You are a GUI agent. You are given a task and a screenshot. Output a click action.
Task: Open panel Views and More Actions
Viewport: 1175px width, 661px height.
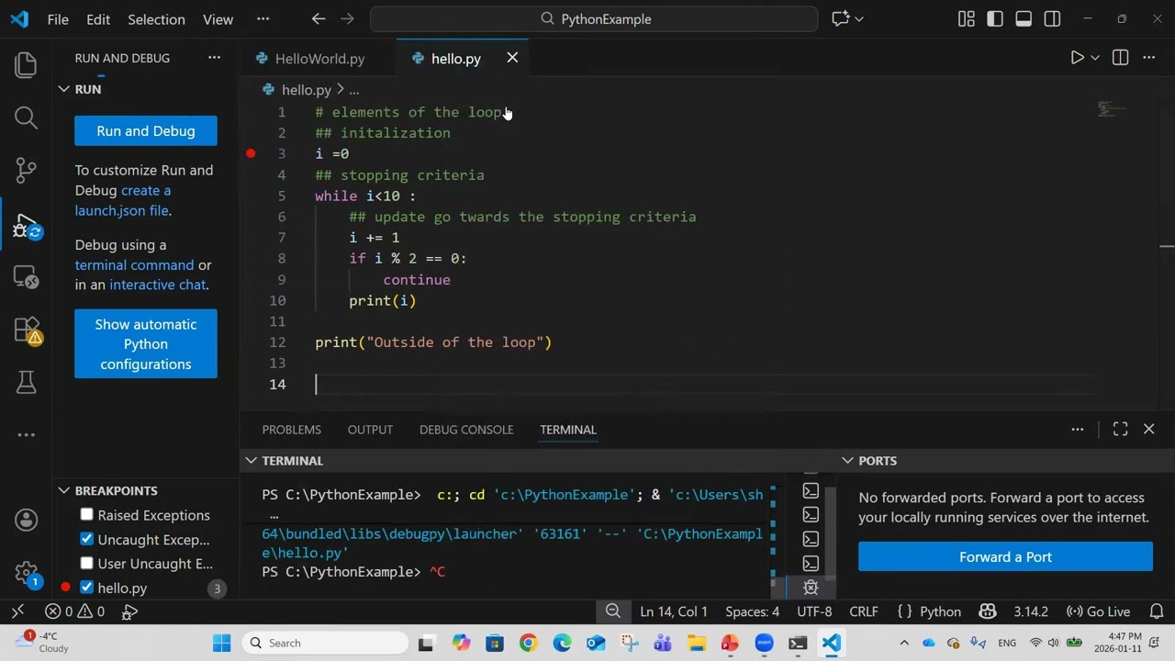1078,429
